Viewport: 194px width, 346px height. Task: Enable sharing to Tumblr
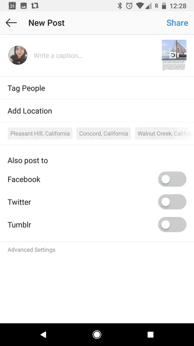(x=172, y=225)
